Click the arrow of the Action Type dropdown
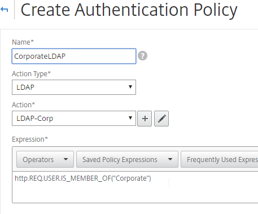Viewport: 258px width, 214px height. pyautogui.click(x=130, y=87)
